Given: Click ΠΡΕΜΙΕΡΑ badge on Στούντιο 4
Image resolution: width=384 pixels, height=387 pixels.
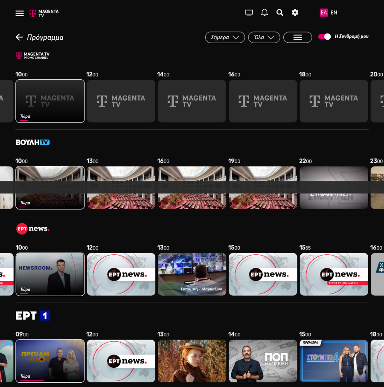Looking at the screenshot, I should point(310,343).
